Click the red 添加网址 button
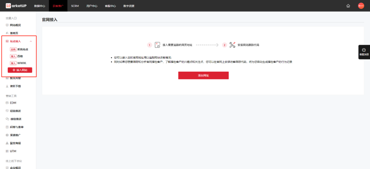Screen dimensions: 370x169 point(203,75)
